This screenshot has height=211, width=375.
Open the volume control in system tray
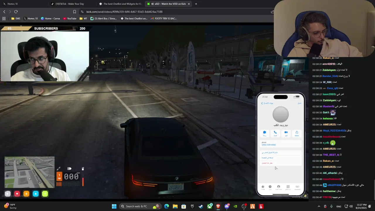tap(351, 206)
